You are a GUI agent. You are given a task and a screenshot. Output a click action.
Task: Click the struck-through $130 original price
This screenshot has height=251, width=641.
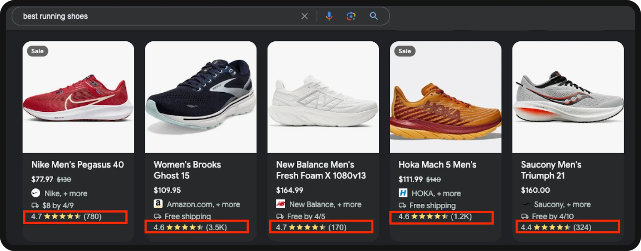[64, 180]
